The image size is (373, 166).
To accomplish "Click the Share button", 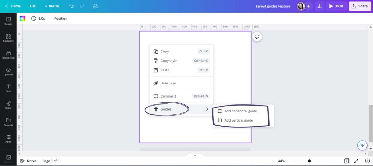I will tap(360, 7).
